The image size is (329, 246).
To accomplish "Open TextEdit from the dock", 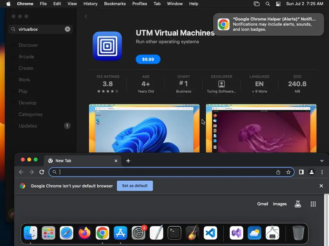I will pyautogui.click(x=156, y=233).
